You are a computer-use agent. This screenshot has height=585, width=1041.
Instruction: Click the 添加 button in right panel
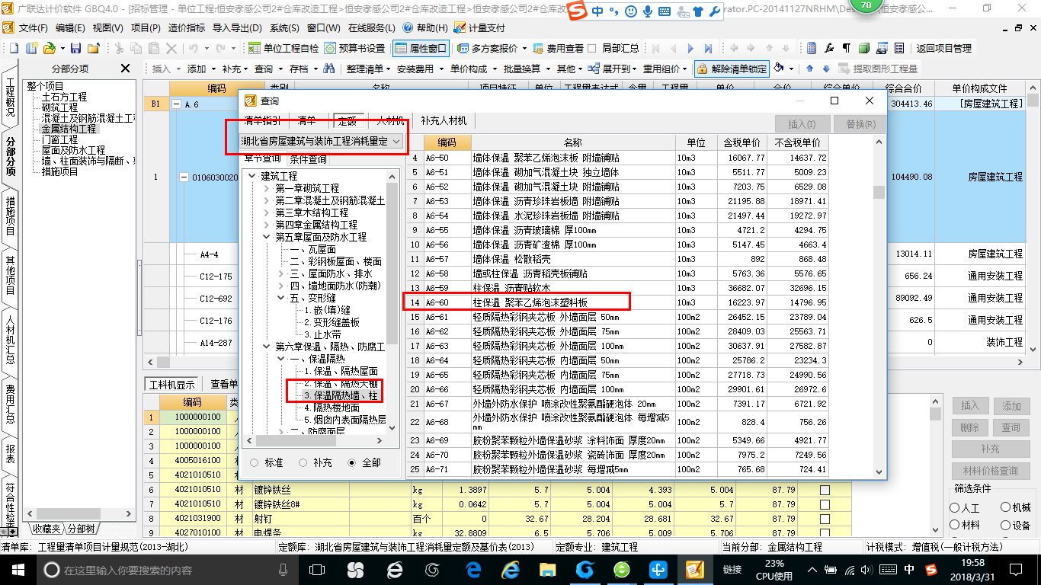1011,406
